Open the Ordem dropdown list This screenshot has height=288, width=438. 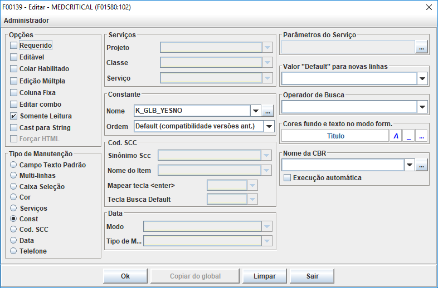269,126
